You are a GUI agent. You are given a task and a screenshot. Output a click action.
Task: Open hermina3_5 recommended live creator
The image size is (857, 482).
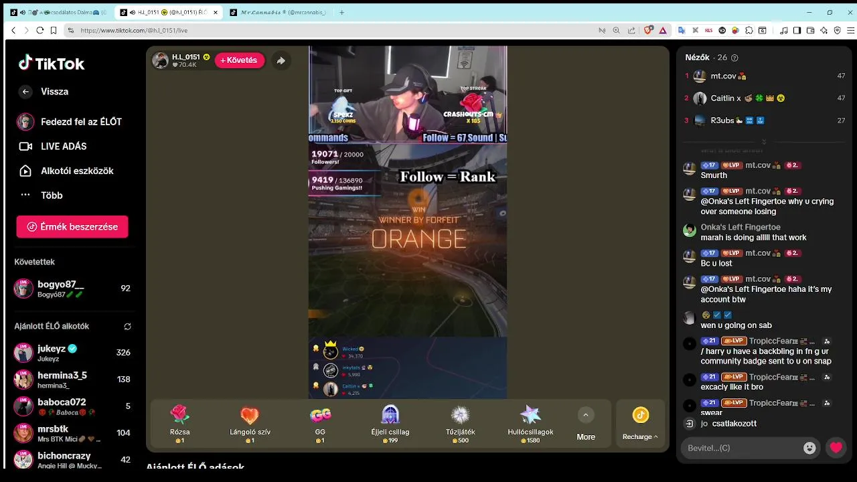pos(72,380)
